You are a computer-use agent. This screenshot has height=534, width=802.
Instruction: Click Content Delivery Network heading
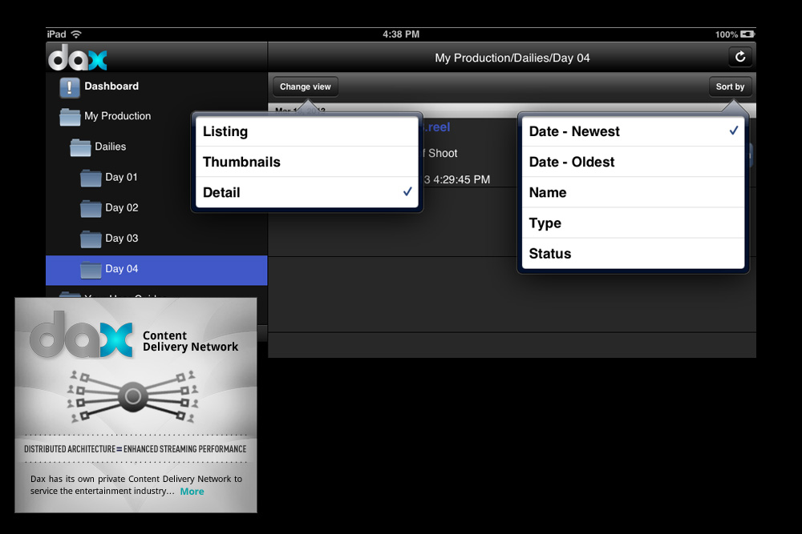(x=190, y=341)
